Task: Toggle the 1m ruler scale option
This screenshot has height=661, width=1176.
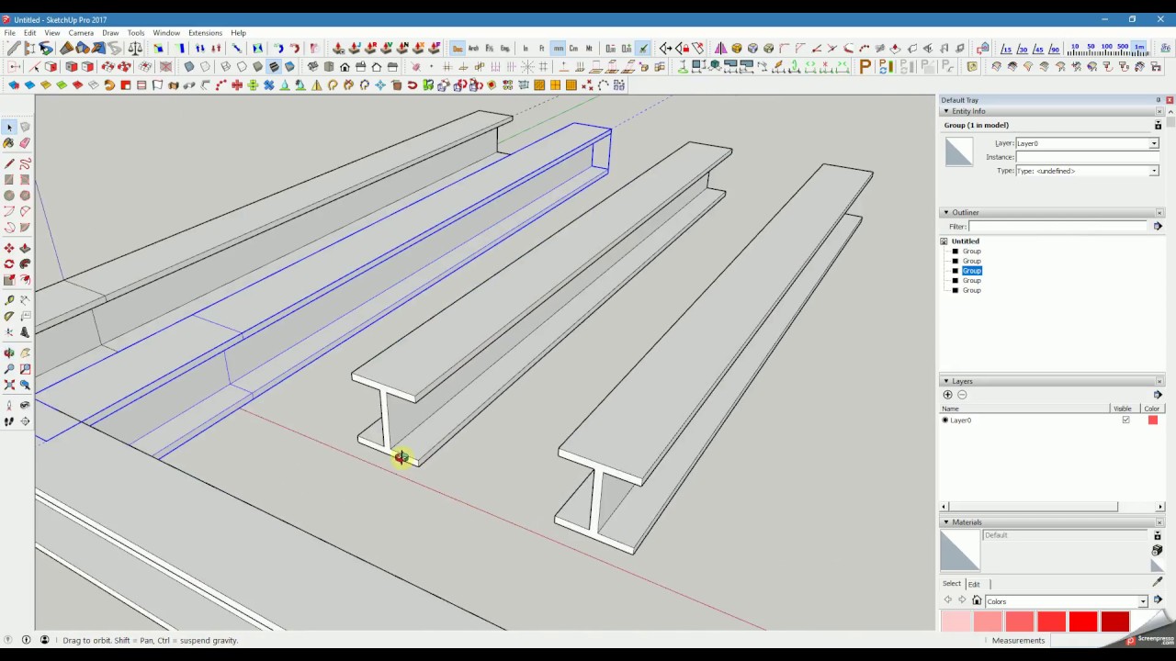Action: pyautogui.click(x=1139, y=49)
